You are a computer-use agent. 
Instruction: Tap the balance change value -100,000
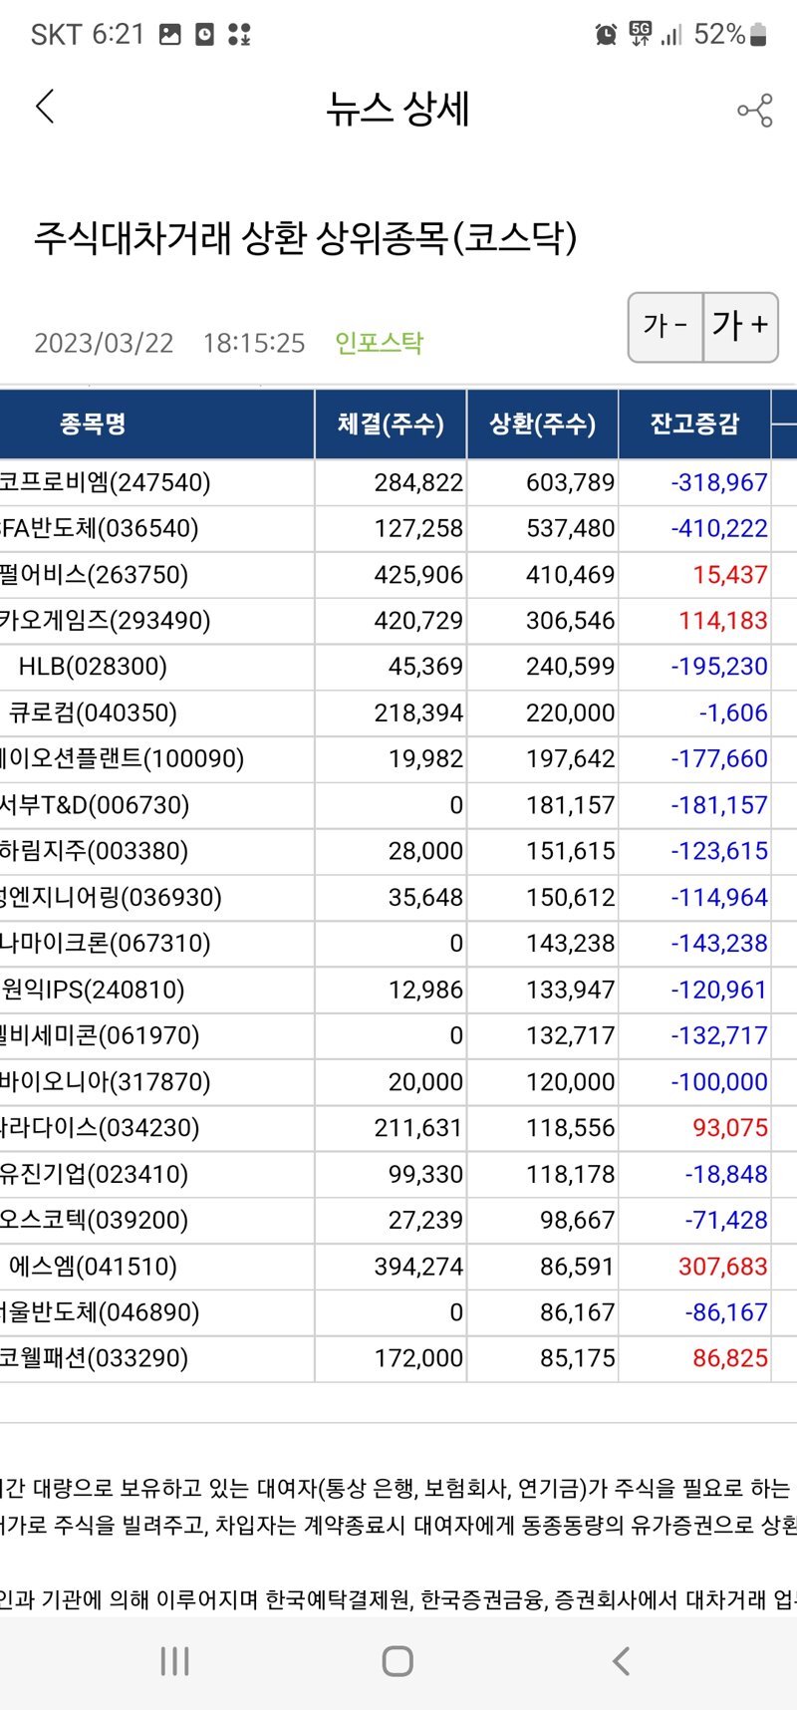click(719, 1082)
